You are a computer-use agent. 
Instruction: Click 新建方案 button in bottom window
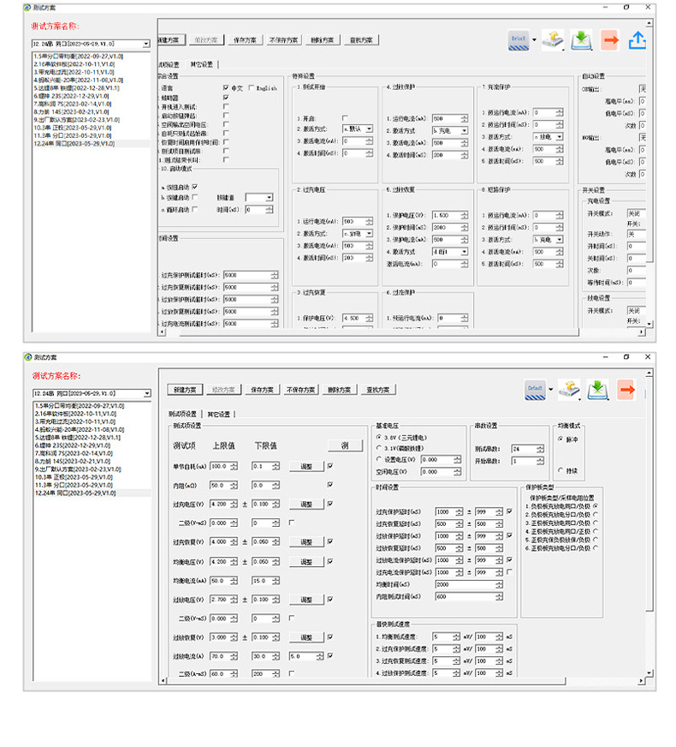[185, 390]
